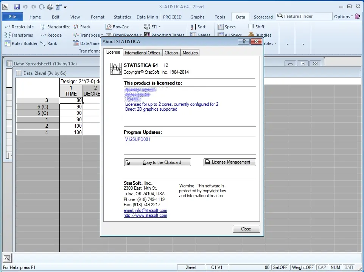
Task: Click the red X on About STATISTICA dialog
Action: 256,42
